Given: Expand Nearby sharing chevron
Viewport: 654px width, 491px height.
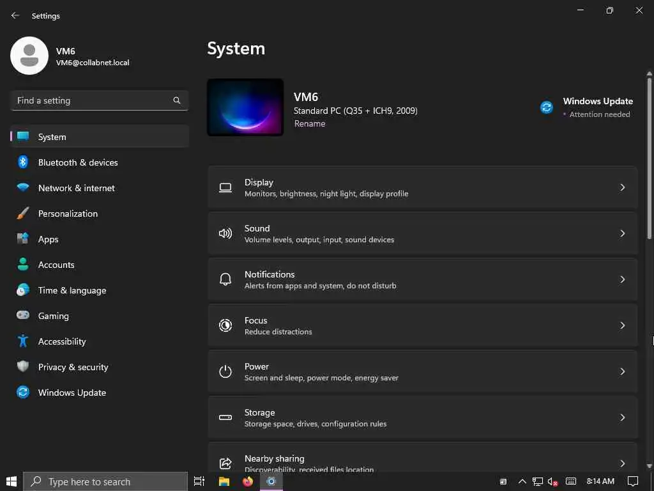Looking at the screenshot, I should [x=622, y=463].
